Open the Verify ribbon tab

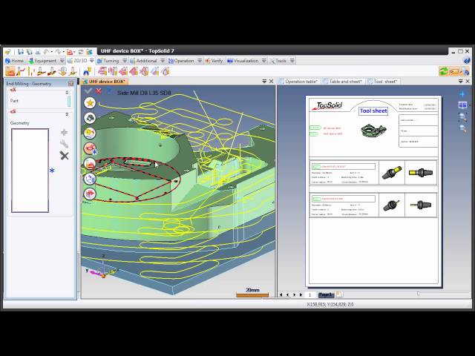(x=214, y=61)
